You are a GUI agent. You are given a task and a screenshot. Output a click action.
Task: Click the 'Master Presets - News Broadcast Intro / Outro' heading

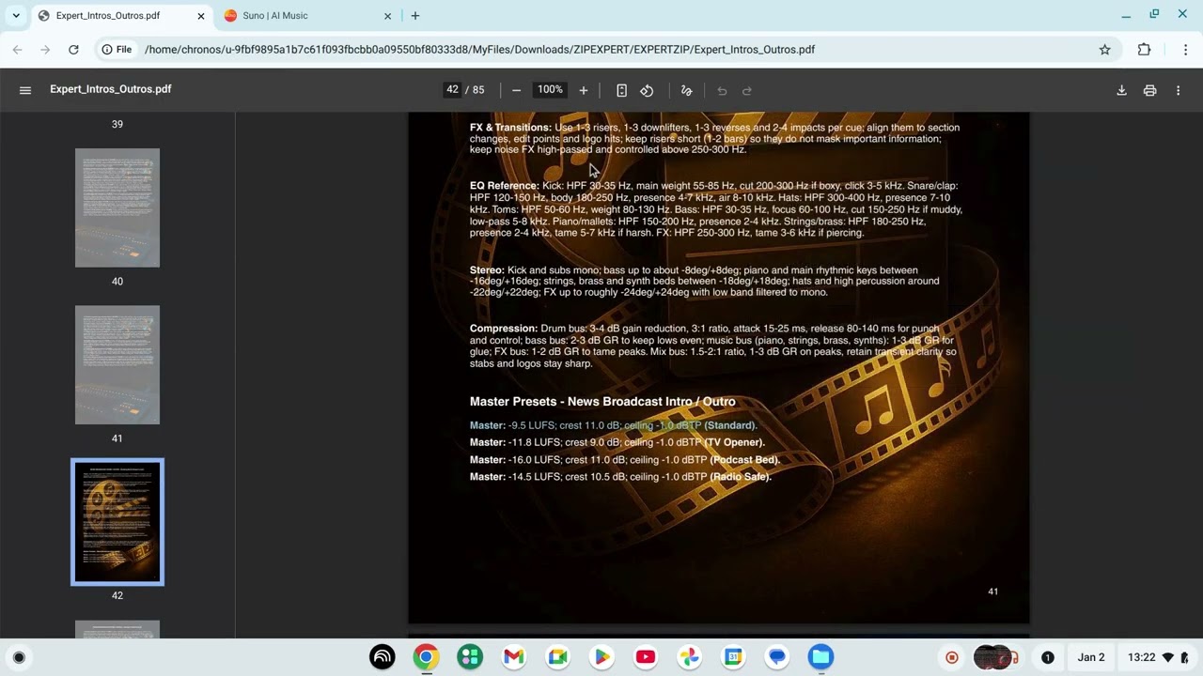coord(602,402)
